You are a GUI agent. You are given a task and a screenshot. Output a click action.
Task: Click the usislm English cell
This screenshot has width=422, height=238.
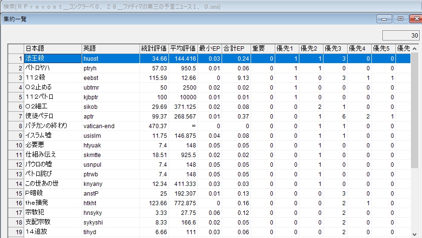pyautogui.click(x=111, y=135)
